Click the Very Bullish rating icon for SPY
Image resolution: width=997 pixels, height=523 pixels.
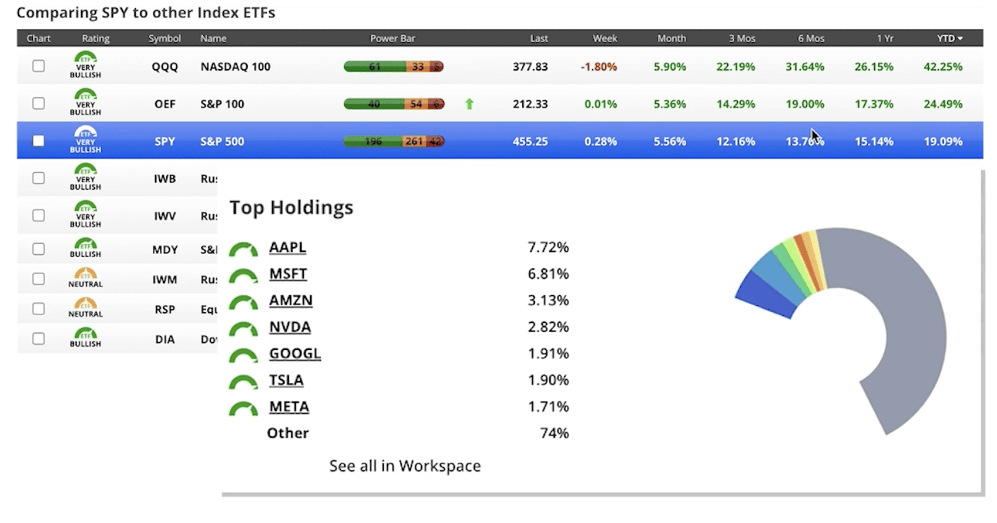pyautogui.click(x=86, y=140)
